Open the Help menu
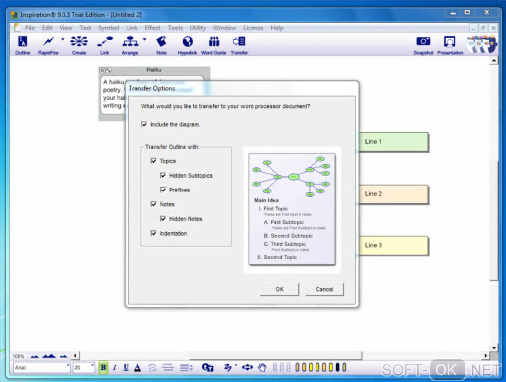The height and width of the screenshot is (382, 506). (x=277, y=28)
